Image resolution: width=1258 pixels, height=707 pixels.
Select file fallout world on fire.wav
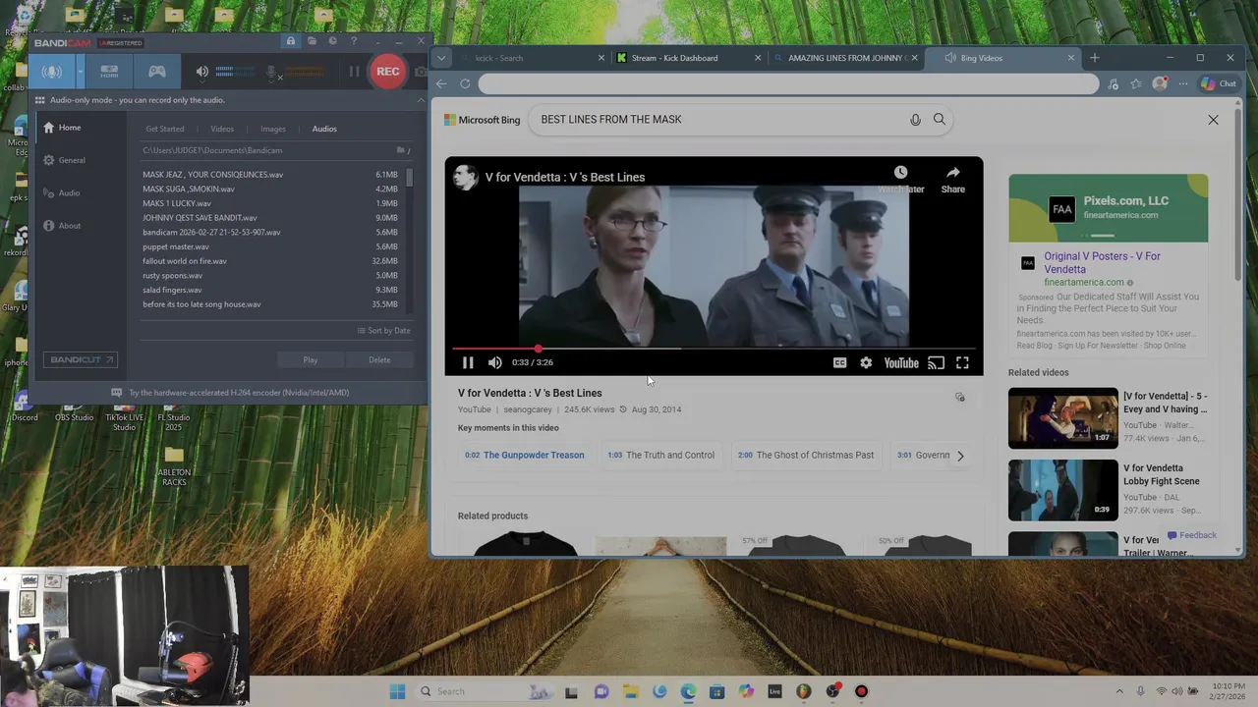[270, 261]
